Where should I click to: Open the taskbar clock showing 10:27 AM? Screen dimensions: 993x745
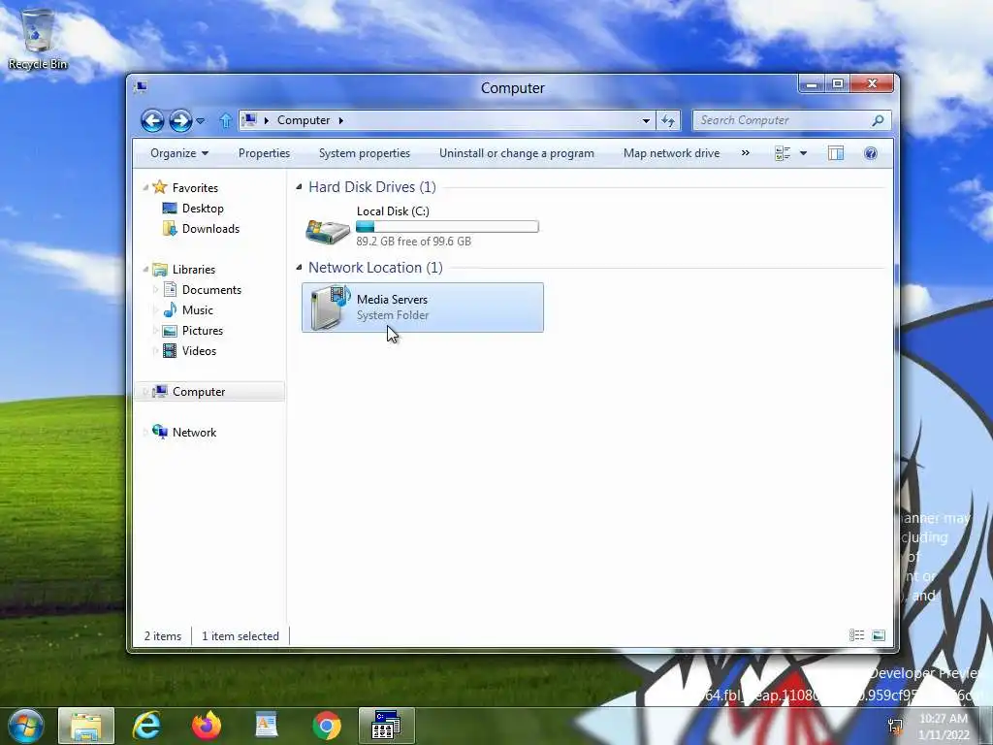pyautogui.click(x=945, y=727)
